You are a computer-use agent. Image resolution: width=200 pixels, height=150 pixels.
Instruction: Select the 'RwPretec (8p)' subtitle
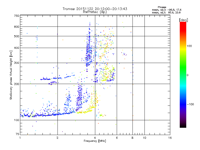tap(95, 12)
